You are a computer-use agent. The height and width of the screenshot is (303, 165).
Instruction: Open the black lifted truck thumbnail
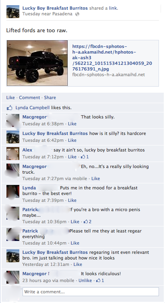37,63
